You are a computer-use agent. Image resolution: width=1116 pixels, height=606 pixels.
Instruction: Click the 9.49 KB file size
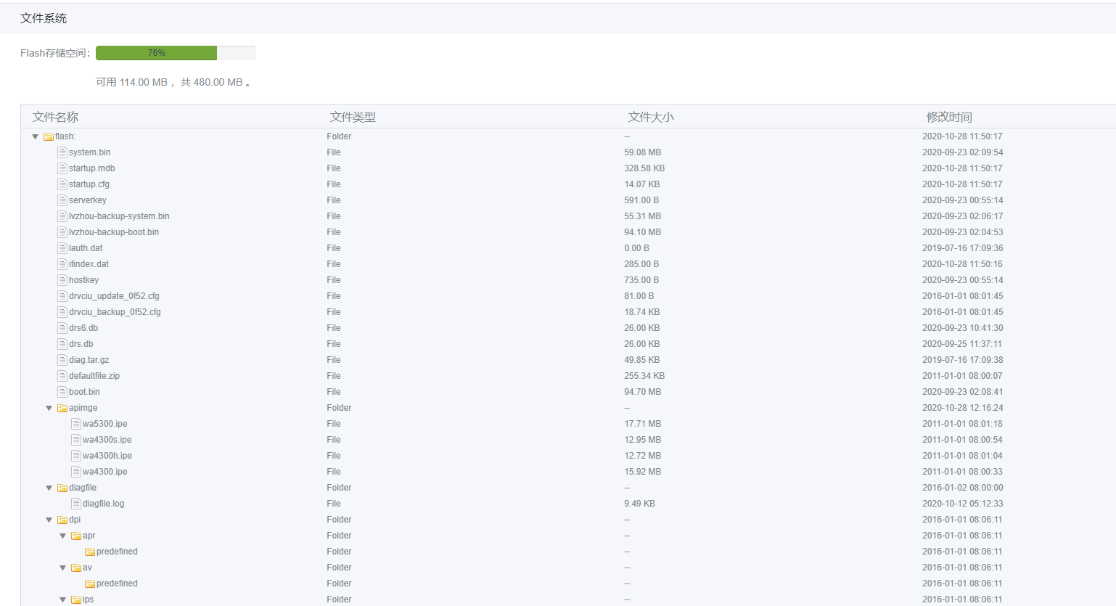click(639, 504)
